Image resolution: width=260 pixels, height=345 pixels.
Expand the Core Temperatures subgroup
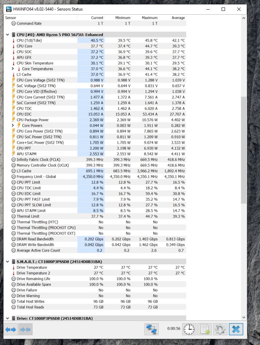pyautogui.click(x=13, y=69)
